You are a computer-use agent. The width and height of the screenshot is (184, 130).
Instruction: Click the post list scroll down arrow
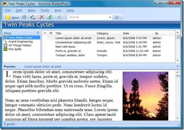178,60
